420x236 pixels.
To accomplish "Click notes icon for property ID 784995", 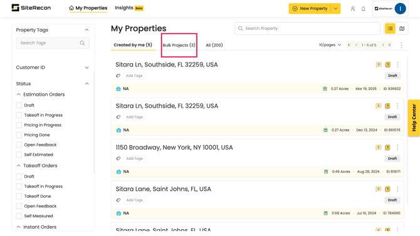I will (387, 189).
